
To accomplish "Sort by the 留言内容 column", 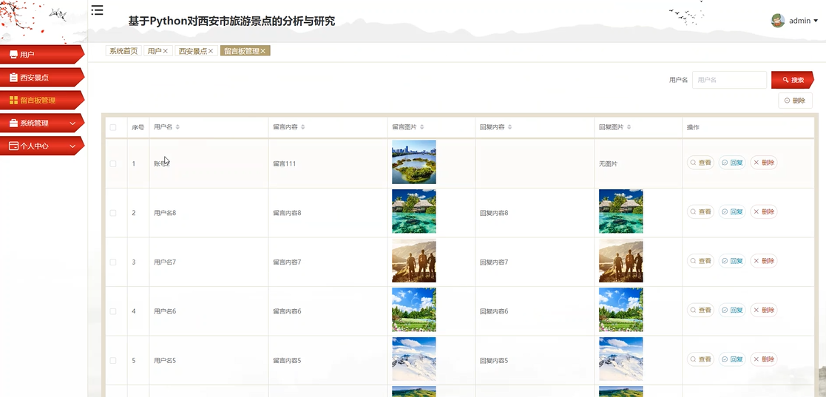I will (x=303, y=127).
